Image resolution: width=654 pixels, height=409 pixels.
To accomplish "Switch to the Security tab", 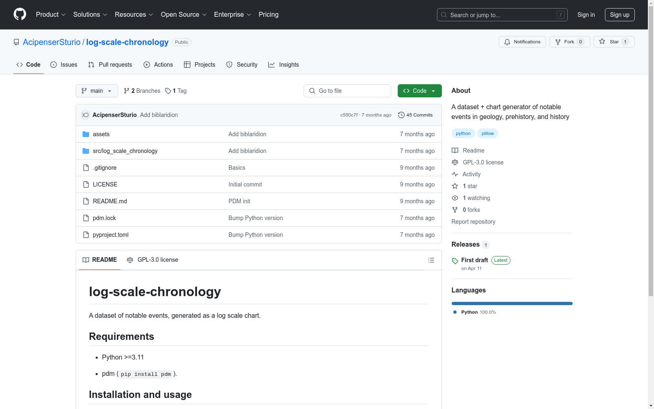I will click(242, 65).
